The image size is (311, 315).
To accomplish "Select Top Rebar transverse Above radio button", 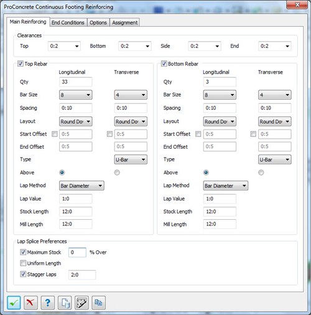I will tap(117, 172).
